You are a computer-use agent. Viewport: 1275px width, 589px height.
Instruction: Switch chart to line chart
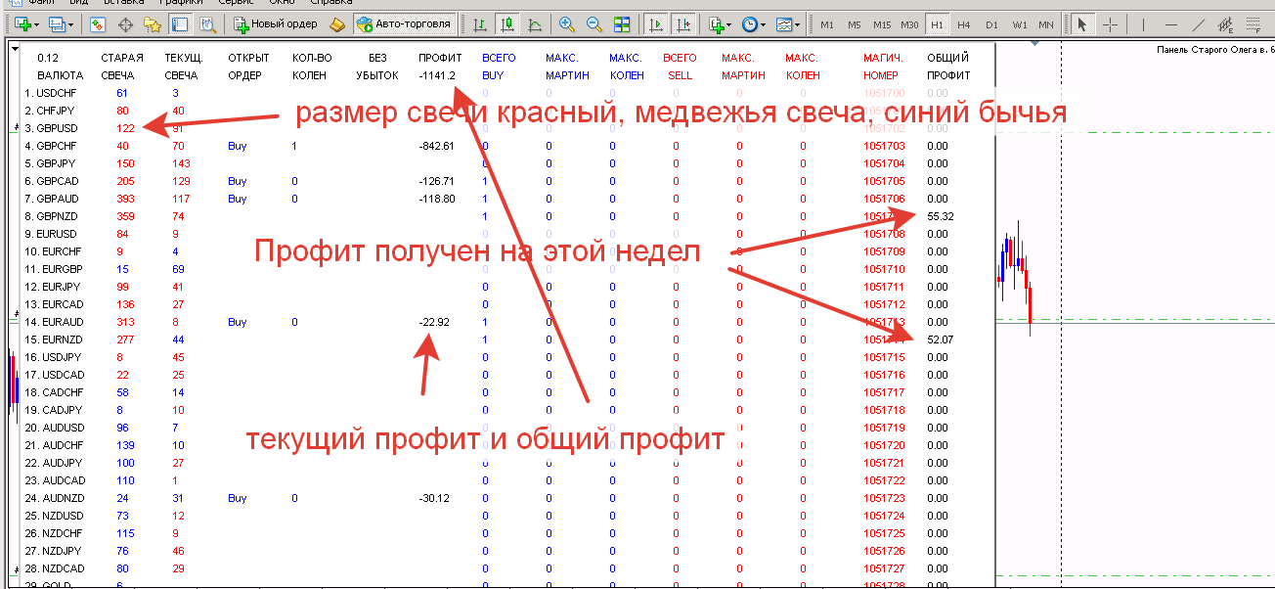point(534,23)
